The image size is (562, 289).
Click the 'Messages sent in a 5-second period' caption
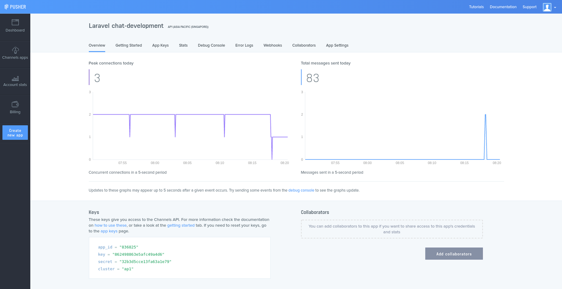332,172
